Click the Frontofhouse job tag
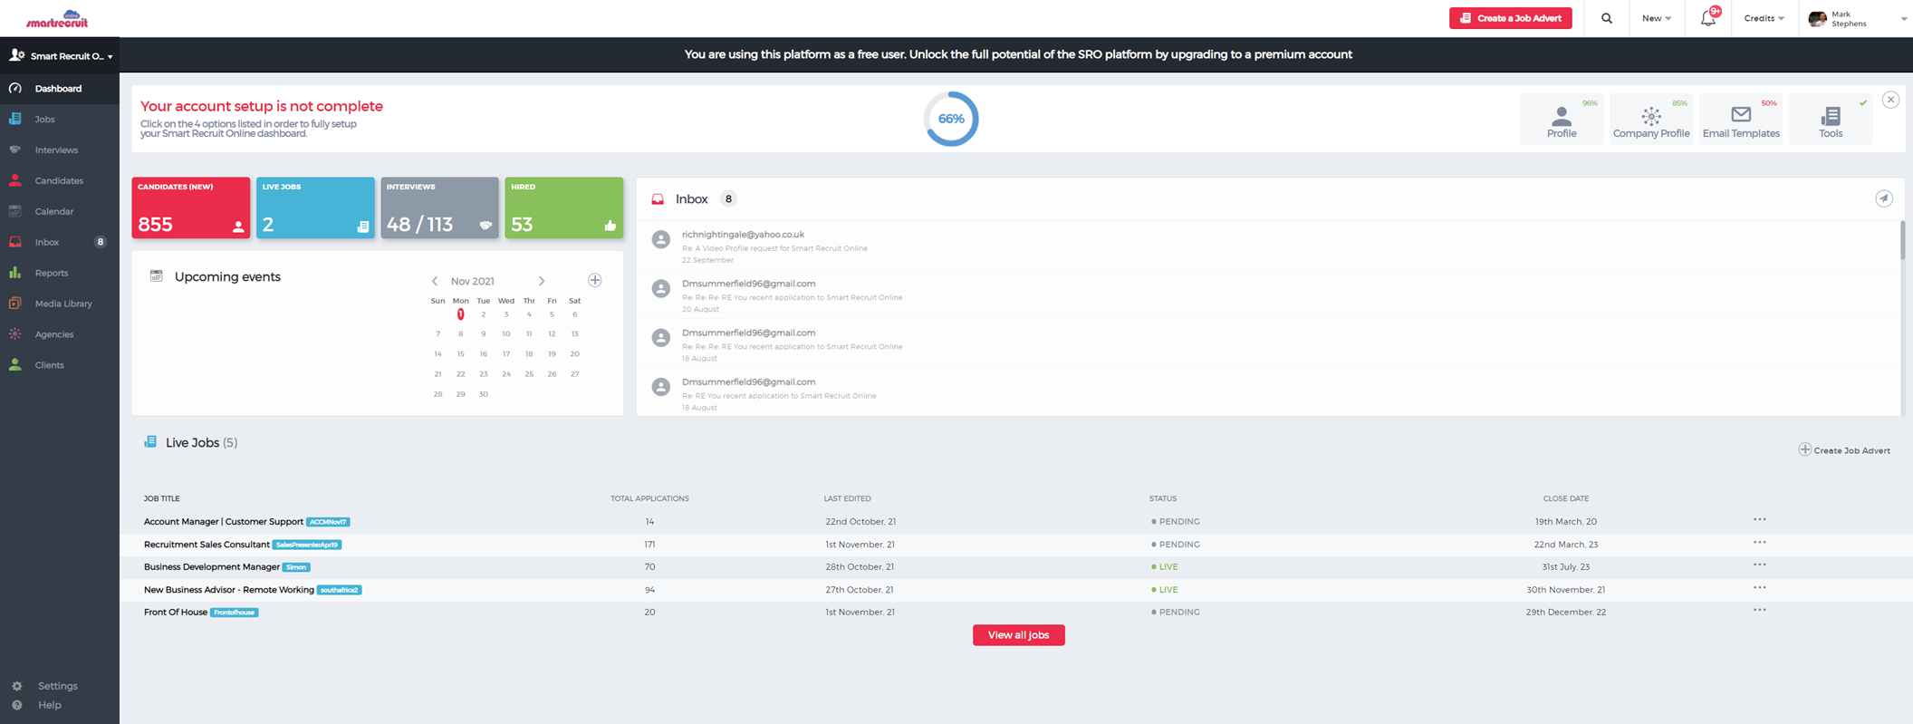The image size is (1913, 724). point(235,613)
